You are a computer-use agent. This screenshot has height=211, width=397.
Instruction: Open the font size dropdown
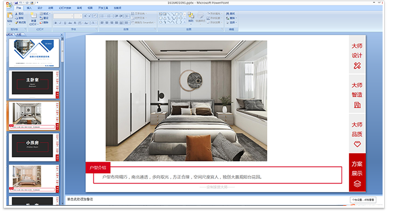click(x=81, y=16)
